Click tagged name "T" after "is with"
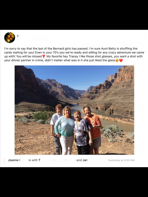 point(39,160)
